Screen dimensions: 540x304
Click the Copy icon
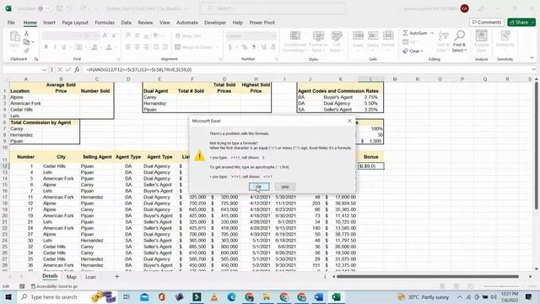click(x=26, y=42)
